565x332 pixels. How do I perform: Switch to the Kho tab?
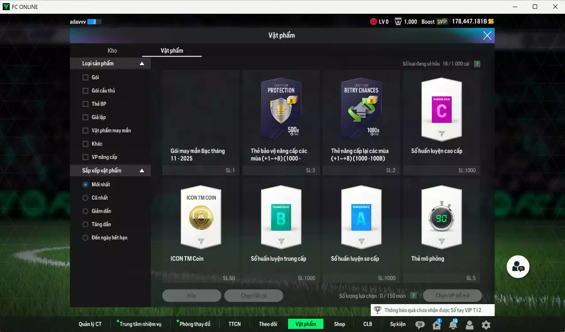[x=112, y=50]
